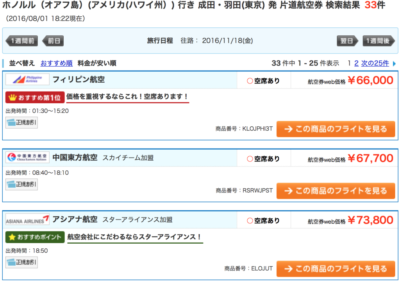Image resolution: width=400 pixels, height=285 pixels.
Task: Click 価格を重視するならこれ recommendation text
Action: point(127,97)
